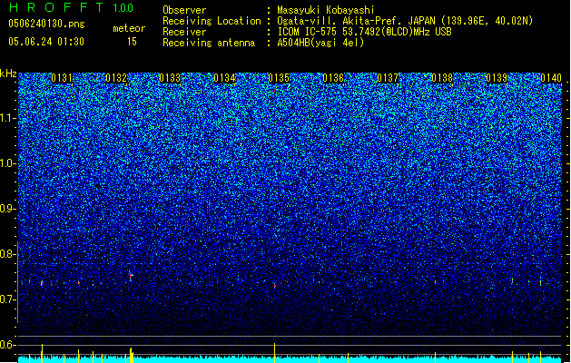This screenshot has width=571, height=363.
Task: Click the meteor echo just before 0131
Action: point(42,283)
